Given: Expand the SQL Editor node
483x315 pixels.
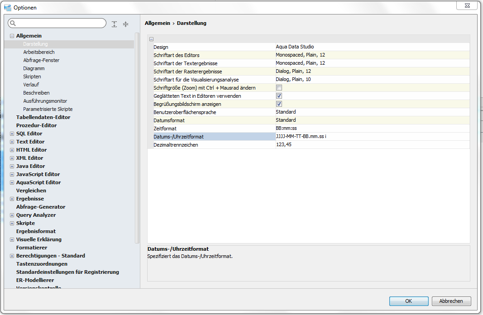Looking at the screenshot, I should coord(12,134).
